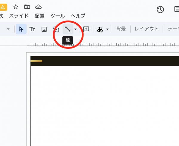Click the あ input tools icon
179x146 pixels.
click(x=100, y=29)
